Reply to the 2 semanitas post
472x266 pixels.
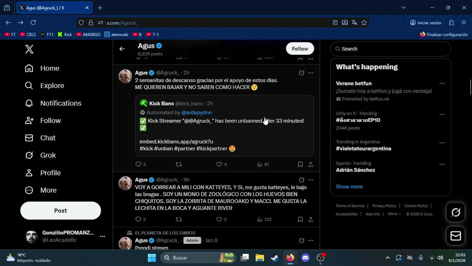click(x=140, y=164)
